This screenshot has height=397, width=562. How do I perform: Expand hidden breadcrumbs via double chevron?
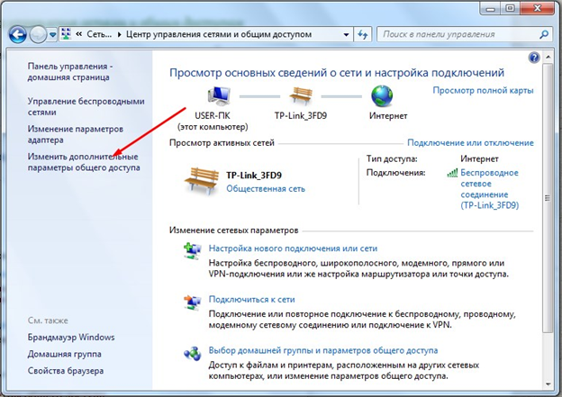click(x=79, y=34)
